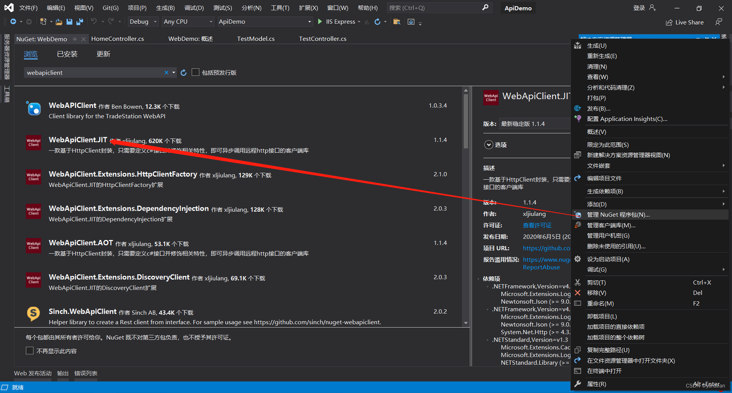Open the Debug configuration dropdown

tap(143, 22)
